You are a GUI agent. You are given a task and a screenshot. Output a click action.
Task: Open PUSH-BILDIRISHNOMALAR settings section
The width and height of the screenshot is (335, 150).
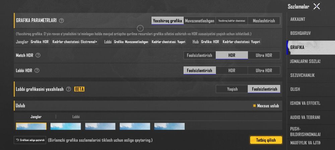311,132
